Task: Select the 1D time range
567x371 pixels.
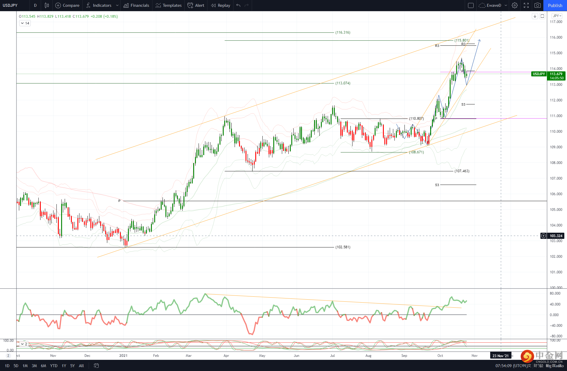Action: 7,366
